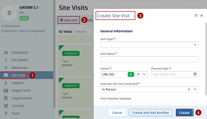This screenshot has width=207, height=119.
Task: Expand the Visit Type dropdown
Action: pos(195,45)
